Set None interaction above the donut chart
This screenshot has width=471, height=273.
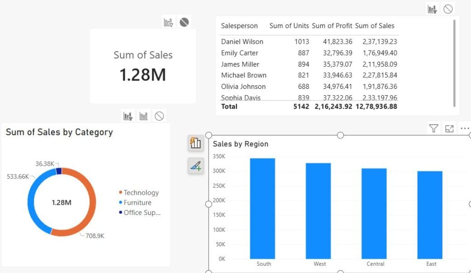pos(159,116)
